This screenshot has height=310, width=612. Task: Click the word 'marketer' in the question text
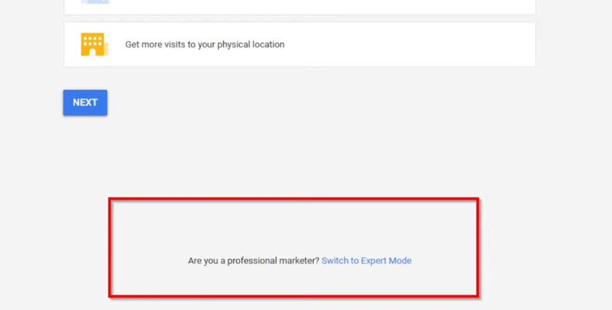(297, 261)
